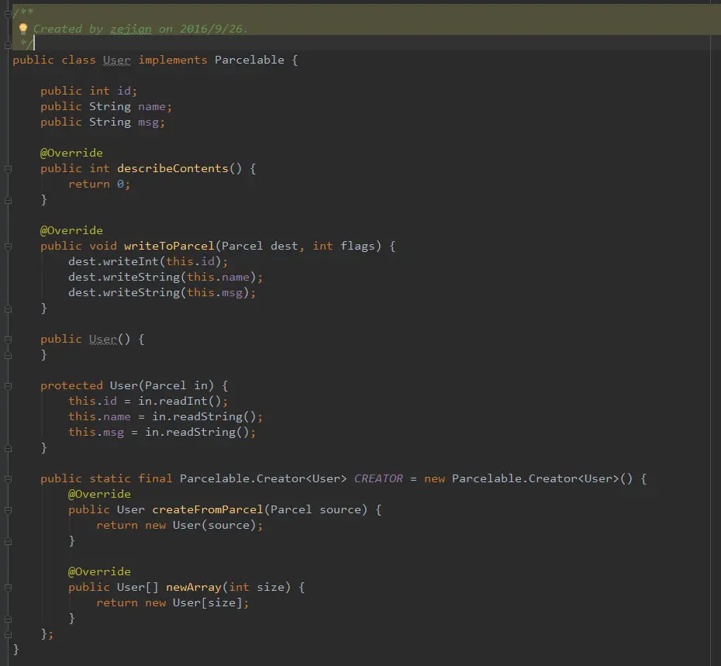Viewport: 721px width, 666px height.
Task: Collapse the describeContents method fold marker
Action: point(8,169)
